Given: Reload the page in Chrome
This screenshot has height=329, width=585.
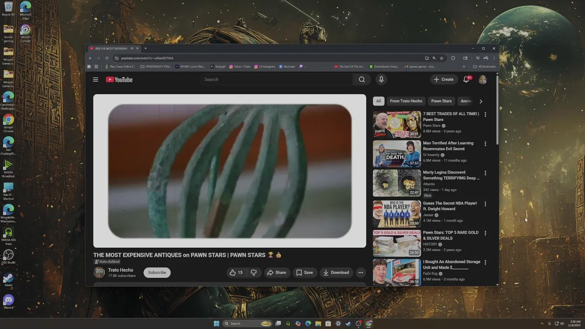Looking at the screenshot, I should 106,58.
